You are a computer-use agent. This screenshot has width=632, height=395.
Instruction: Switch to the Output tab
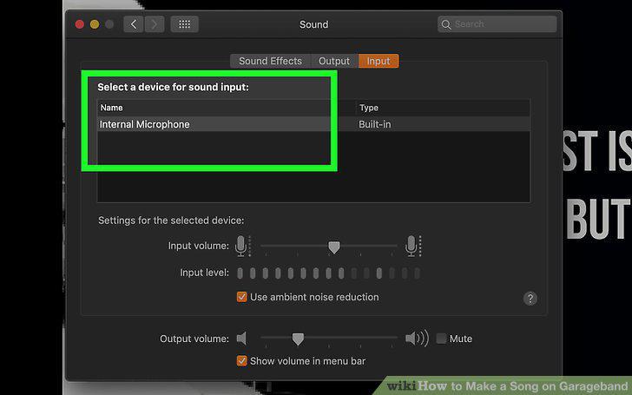pos(334,61)
